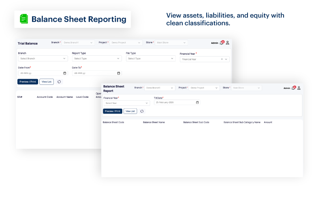This screenshot has width=316, height=198.
Task: Open Main Store dropdown in Balance Sheet Report header
Action: click(x=246, y=88)
